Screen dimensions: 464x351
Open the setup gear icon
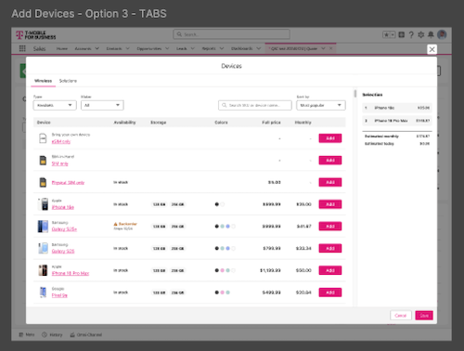[421, 34]
